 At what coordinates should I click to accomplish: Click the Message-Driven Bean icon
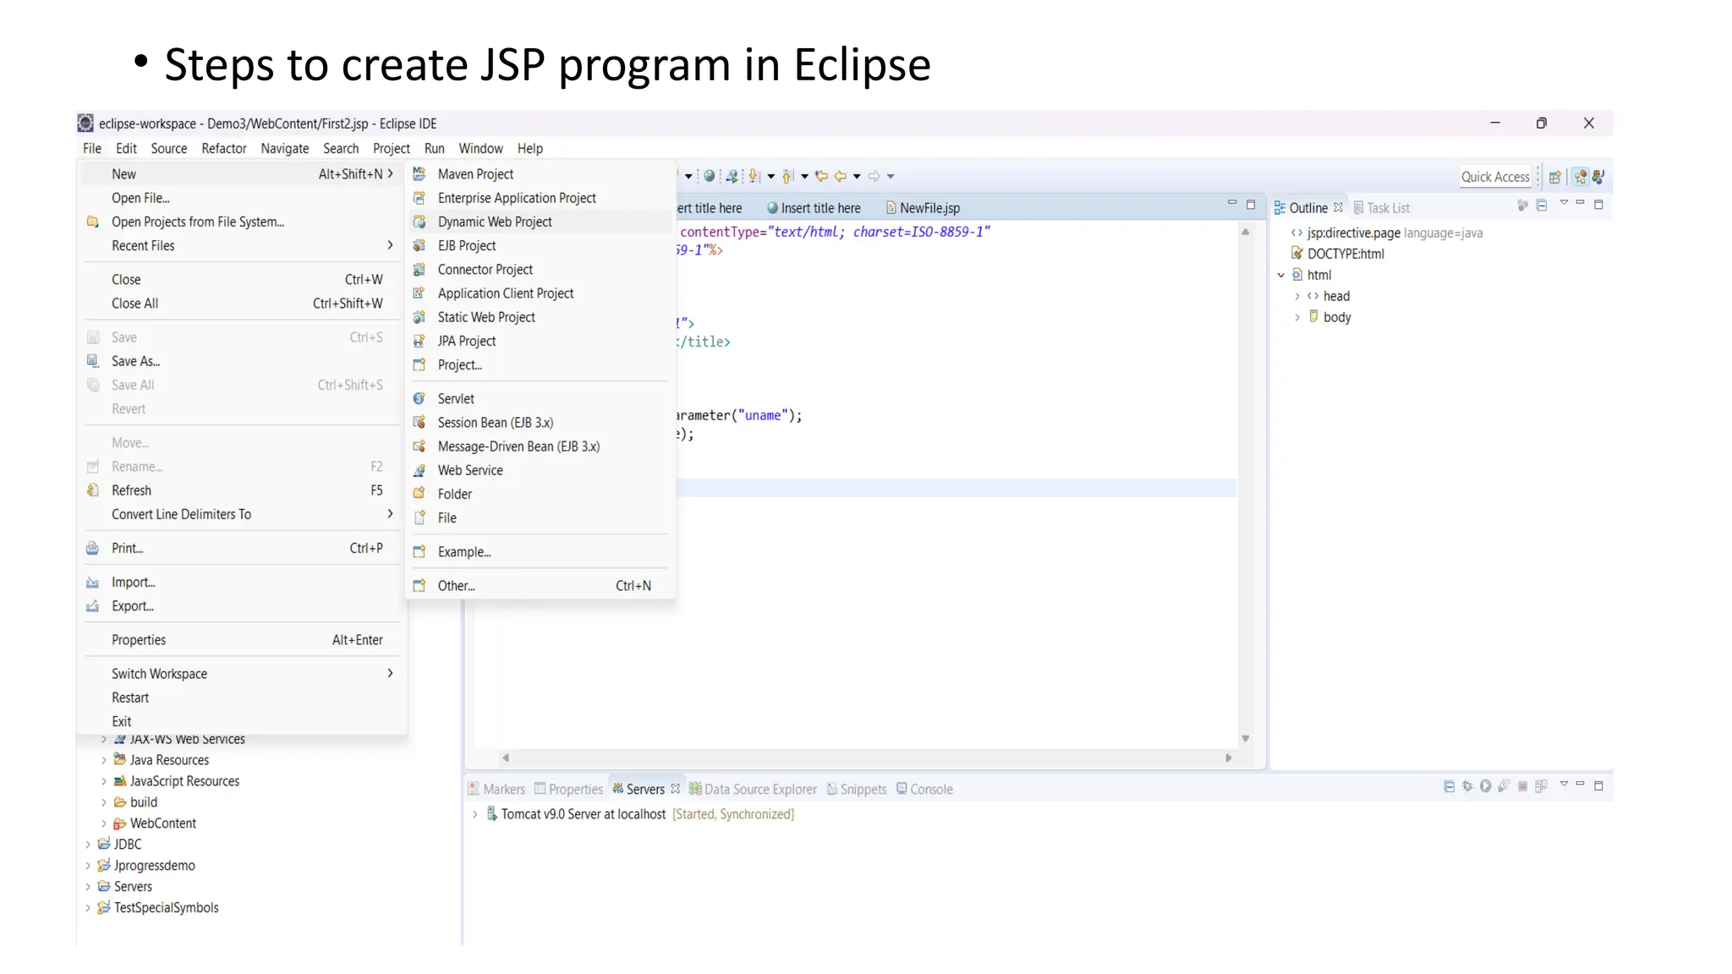[419, 446]
